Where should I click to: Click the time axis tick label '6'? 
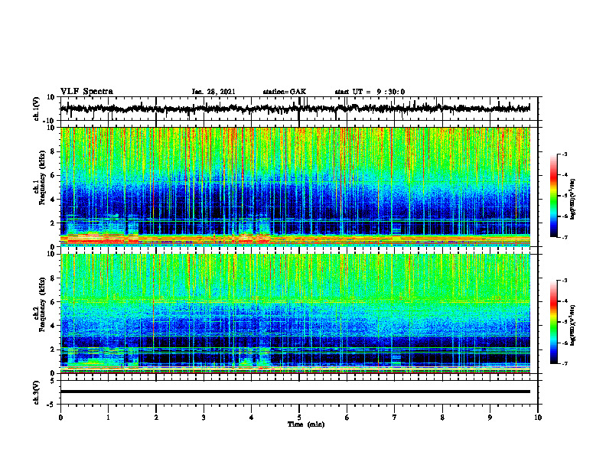click(x=347, y=418)
